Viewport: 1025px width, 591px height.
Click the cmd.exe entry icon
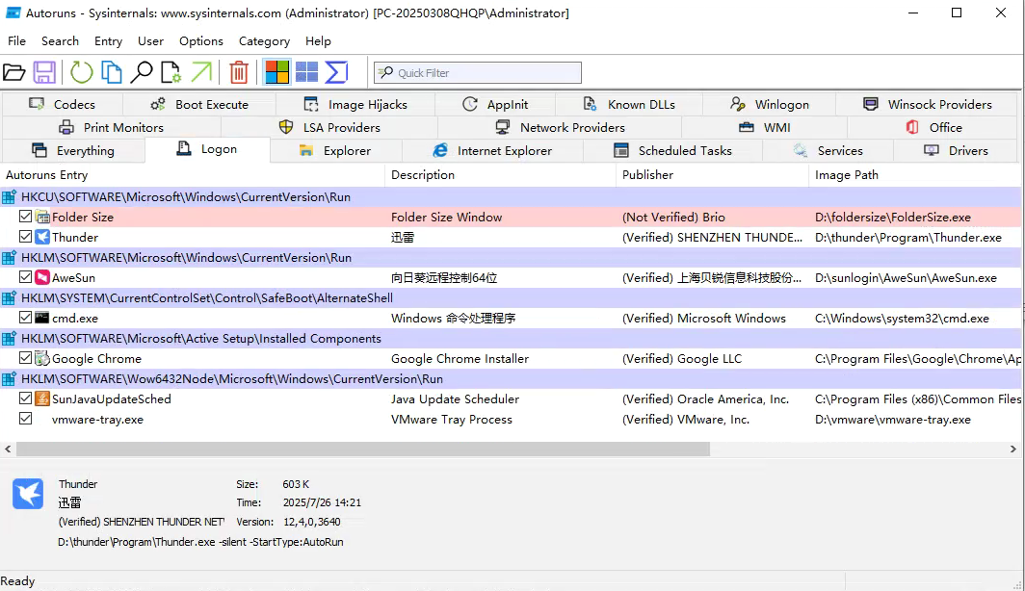[x=42, y=318]
